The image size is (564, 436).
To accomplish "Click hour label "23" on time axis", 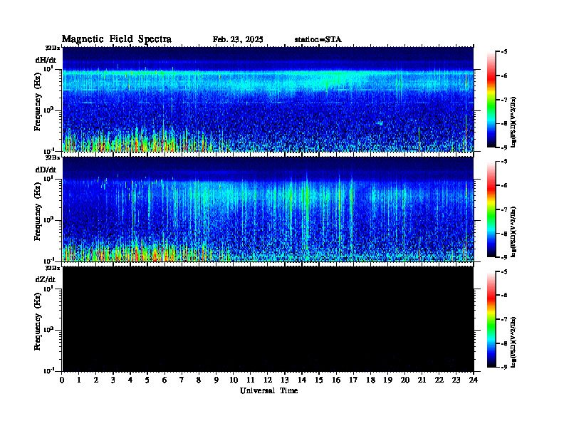I will click(456, 380).
